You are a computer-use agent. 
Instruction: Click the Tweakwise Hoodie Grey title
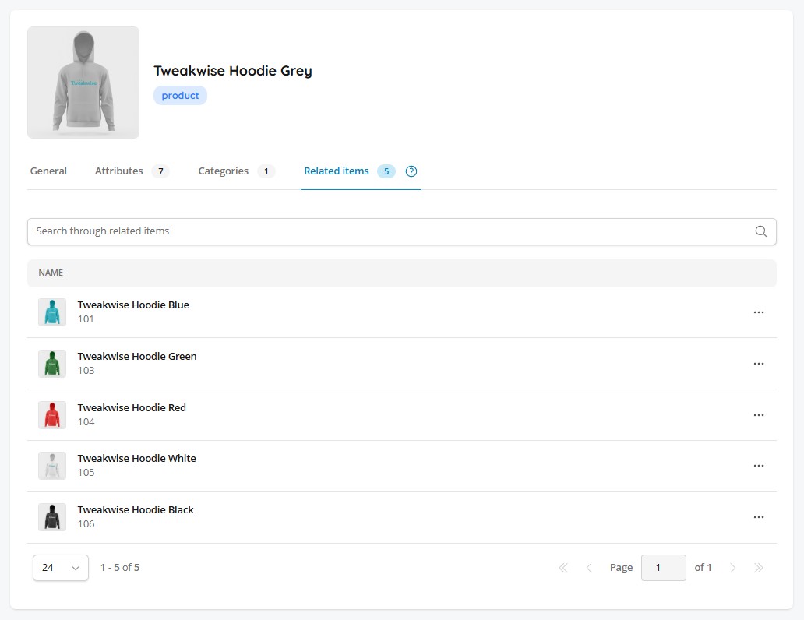pos(233,71)
